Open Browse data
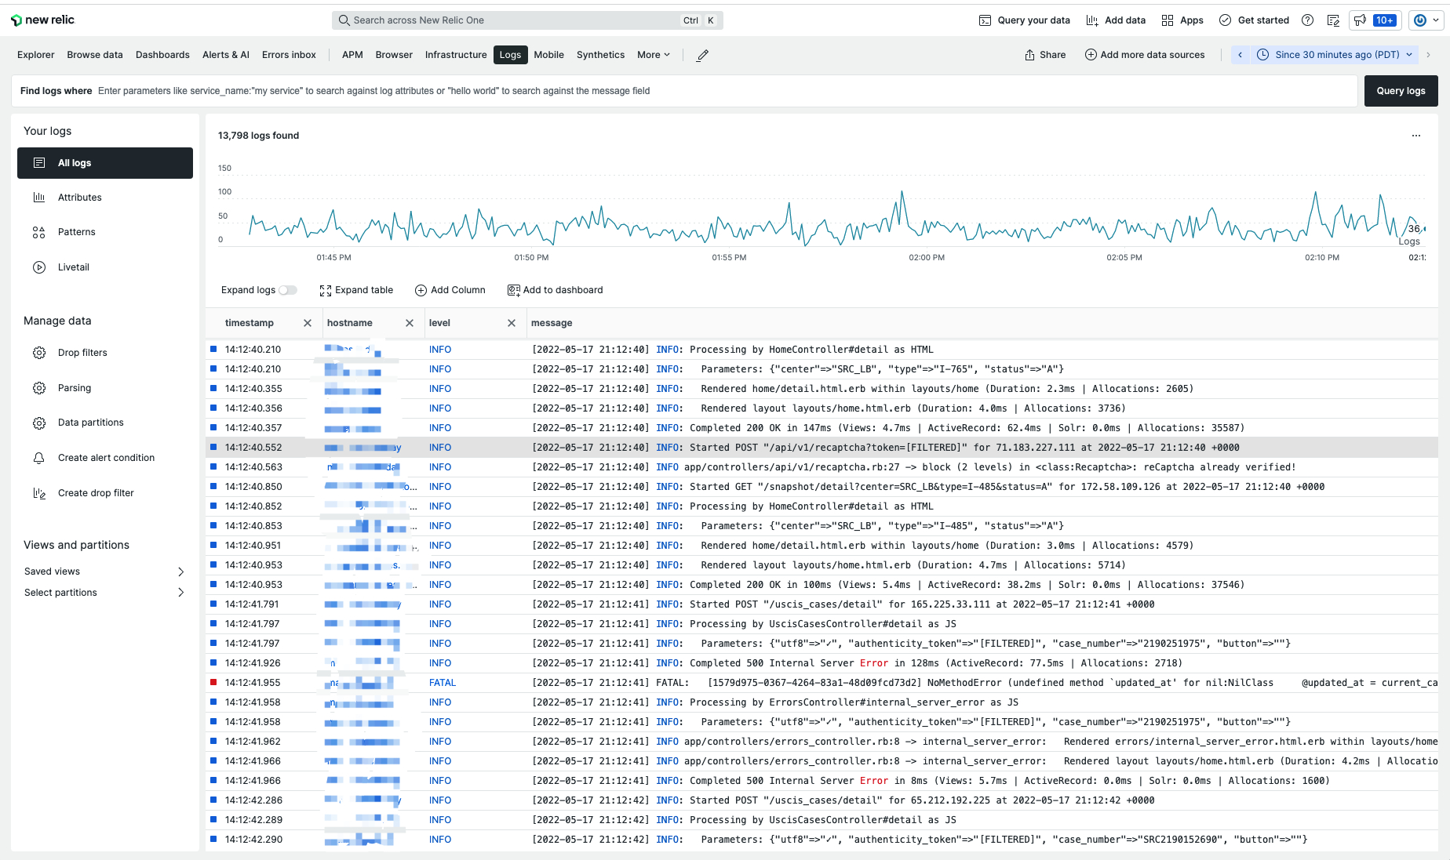The image size is (1450, 860). pyautogui.click(x=95, y=55)
